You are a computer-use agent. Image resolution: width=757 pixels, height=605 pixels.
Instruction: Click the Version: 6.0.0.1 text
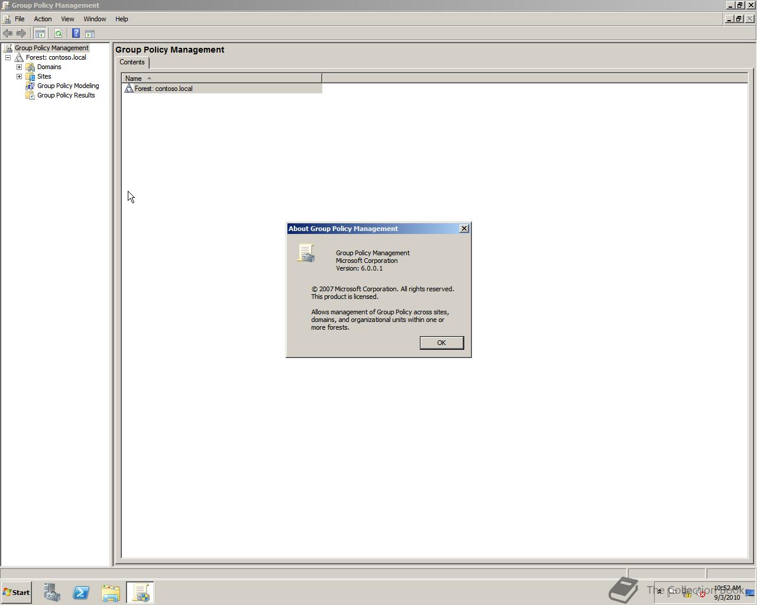[x=359, y=268]
